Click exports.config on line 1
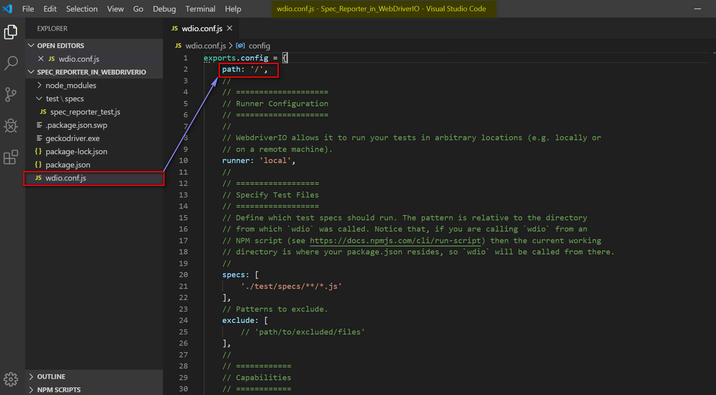Image resolution: width=716 pixels, height=395 pixels. coord(236,58)
